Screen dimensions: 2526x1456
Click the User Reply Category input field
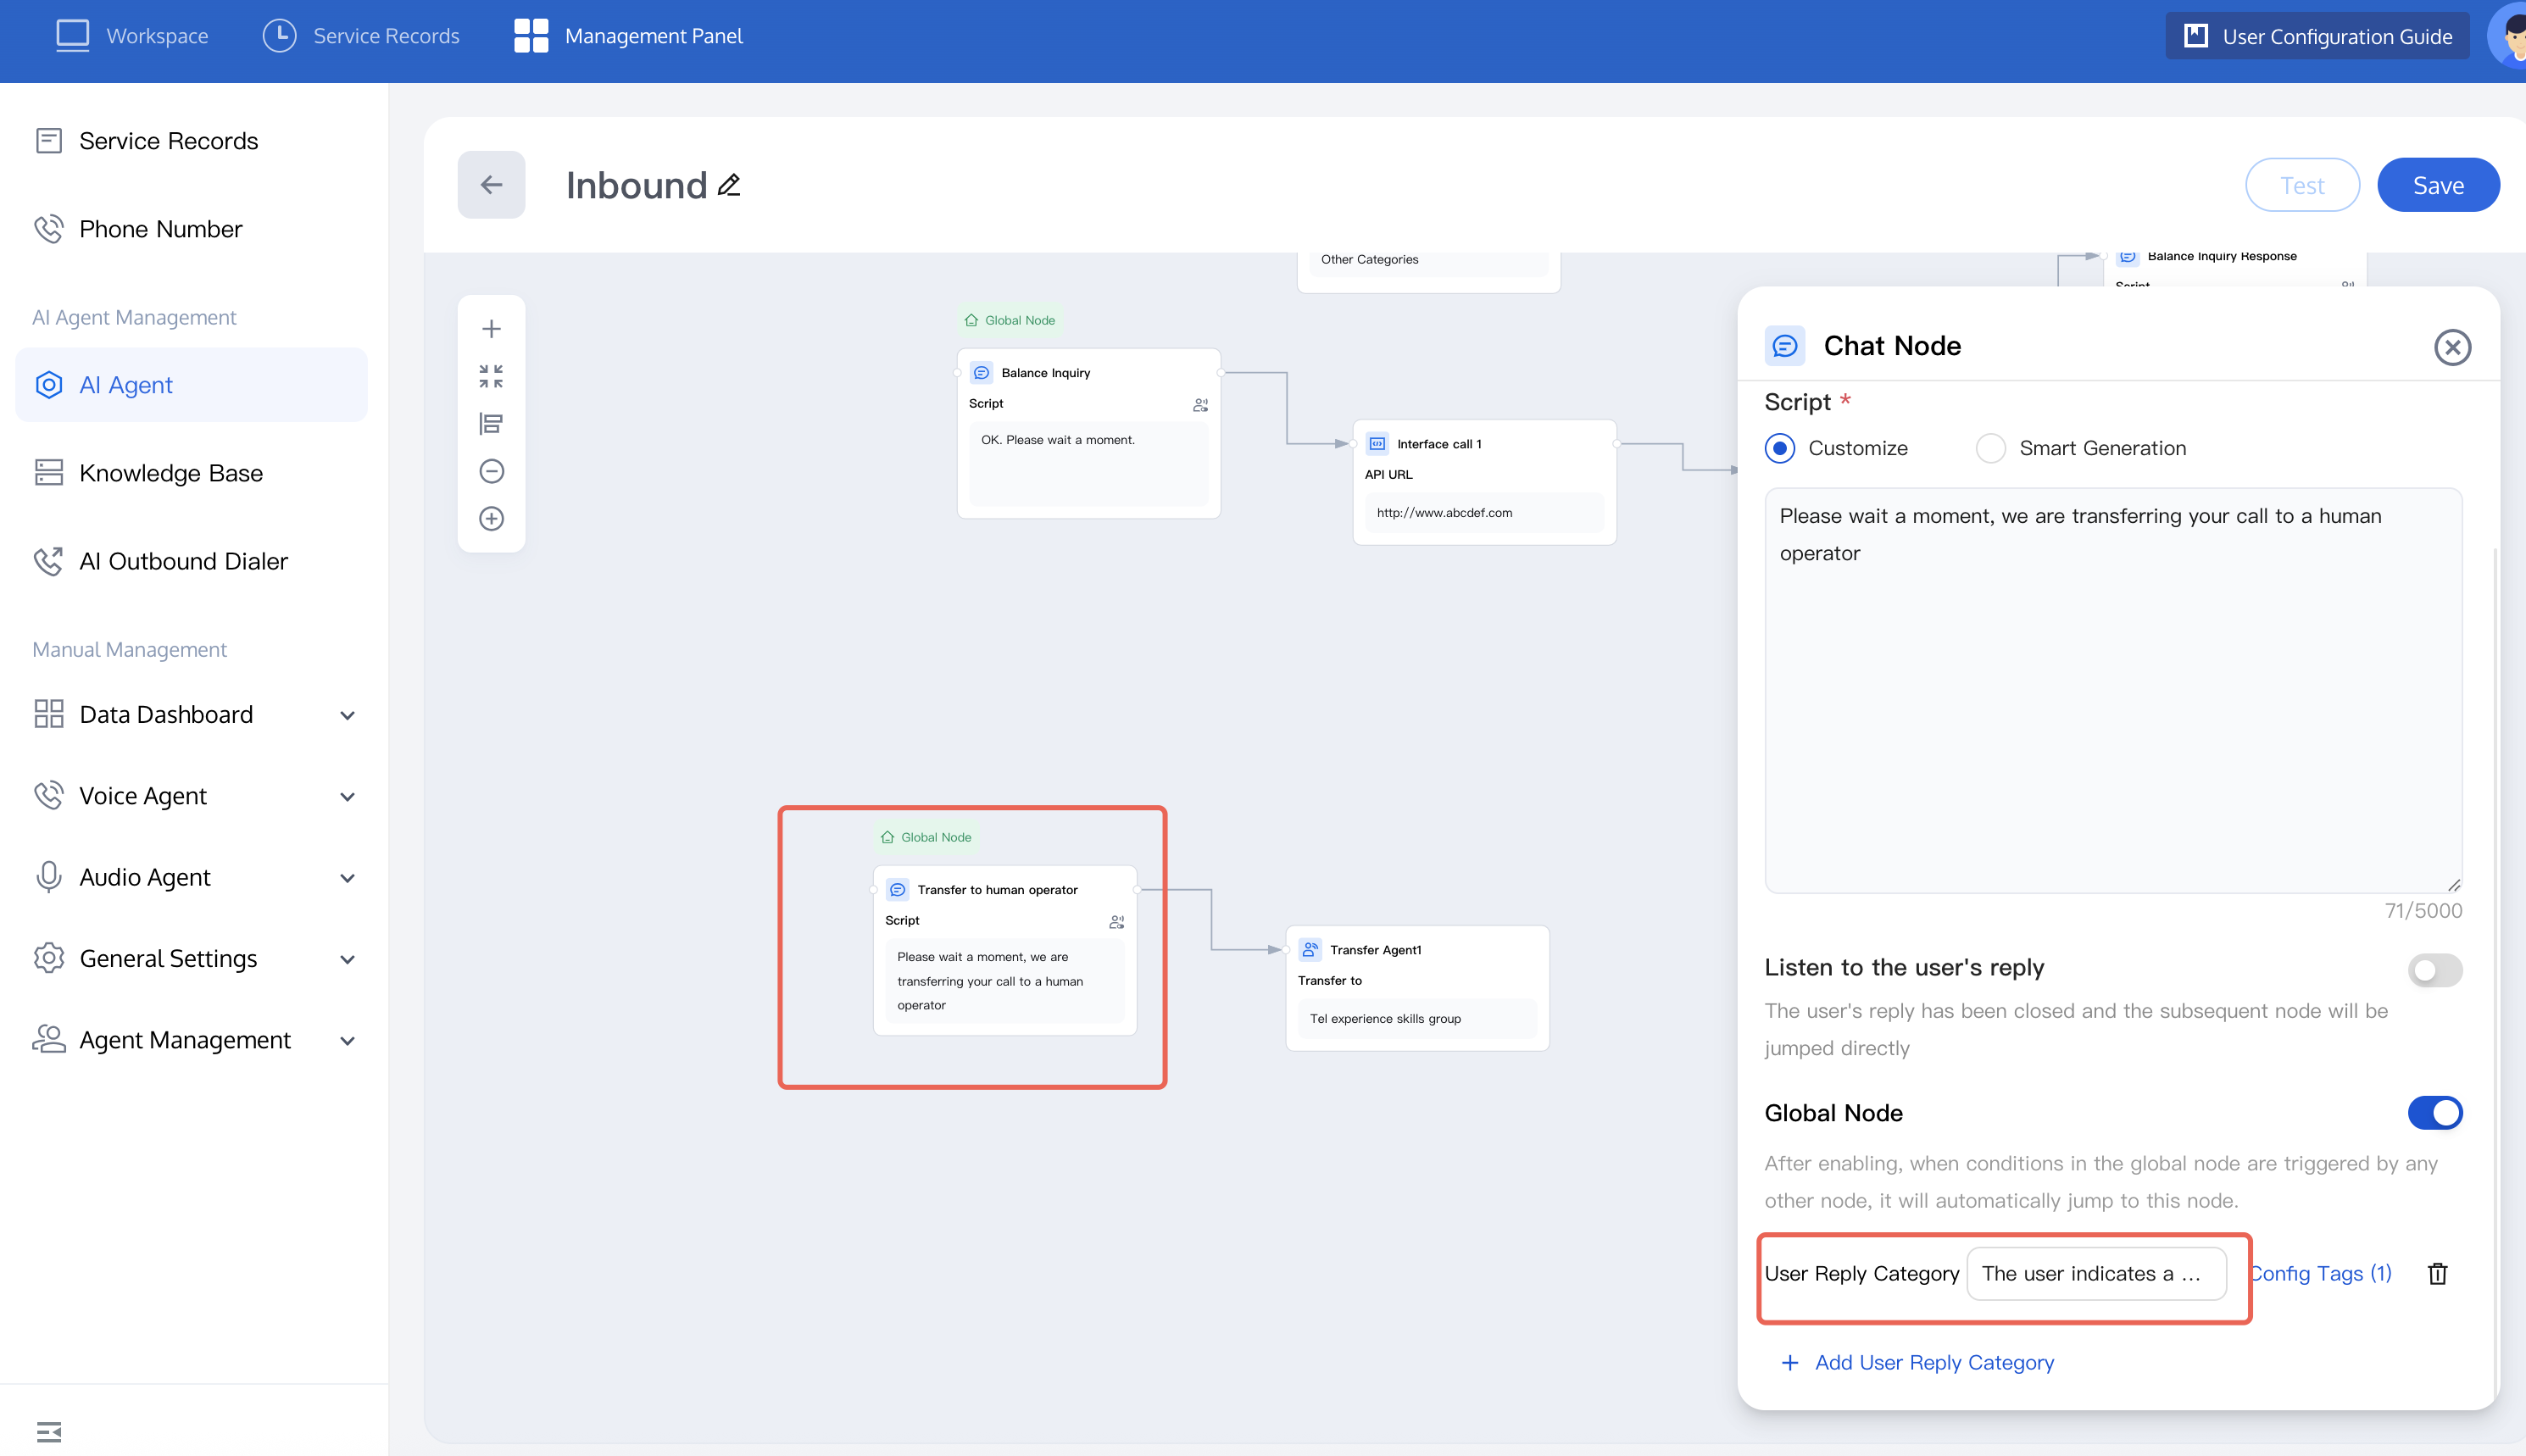point(2095,1273)
